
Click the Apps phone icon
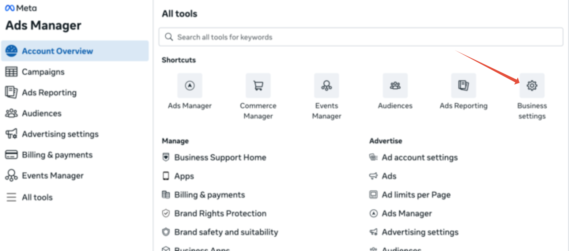[166, 176]
